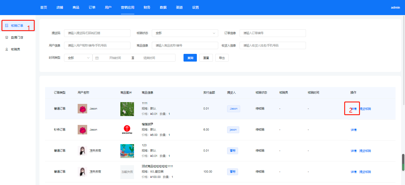Open the 订单 top navigation item

[92, 7]
